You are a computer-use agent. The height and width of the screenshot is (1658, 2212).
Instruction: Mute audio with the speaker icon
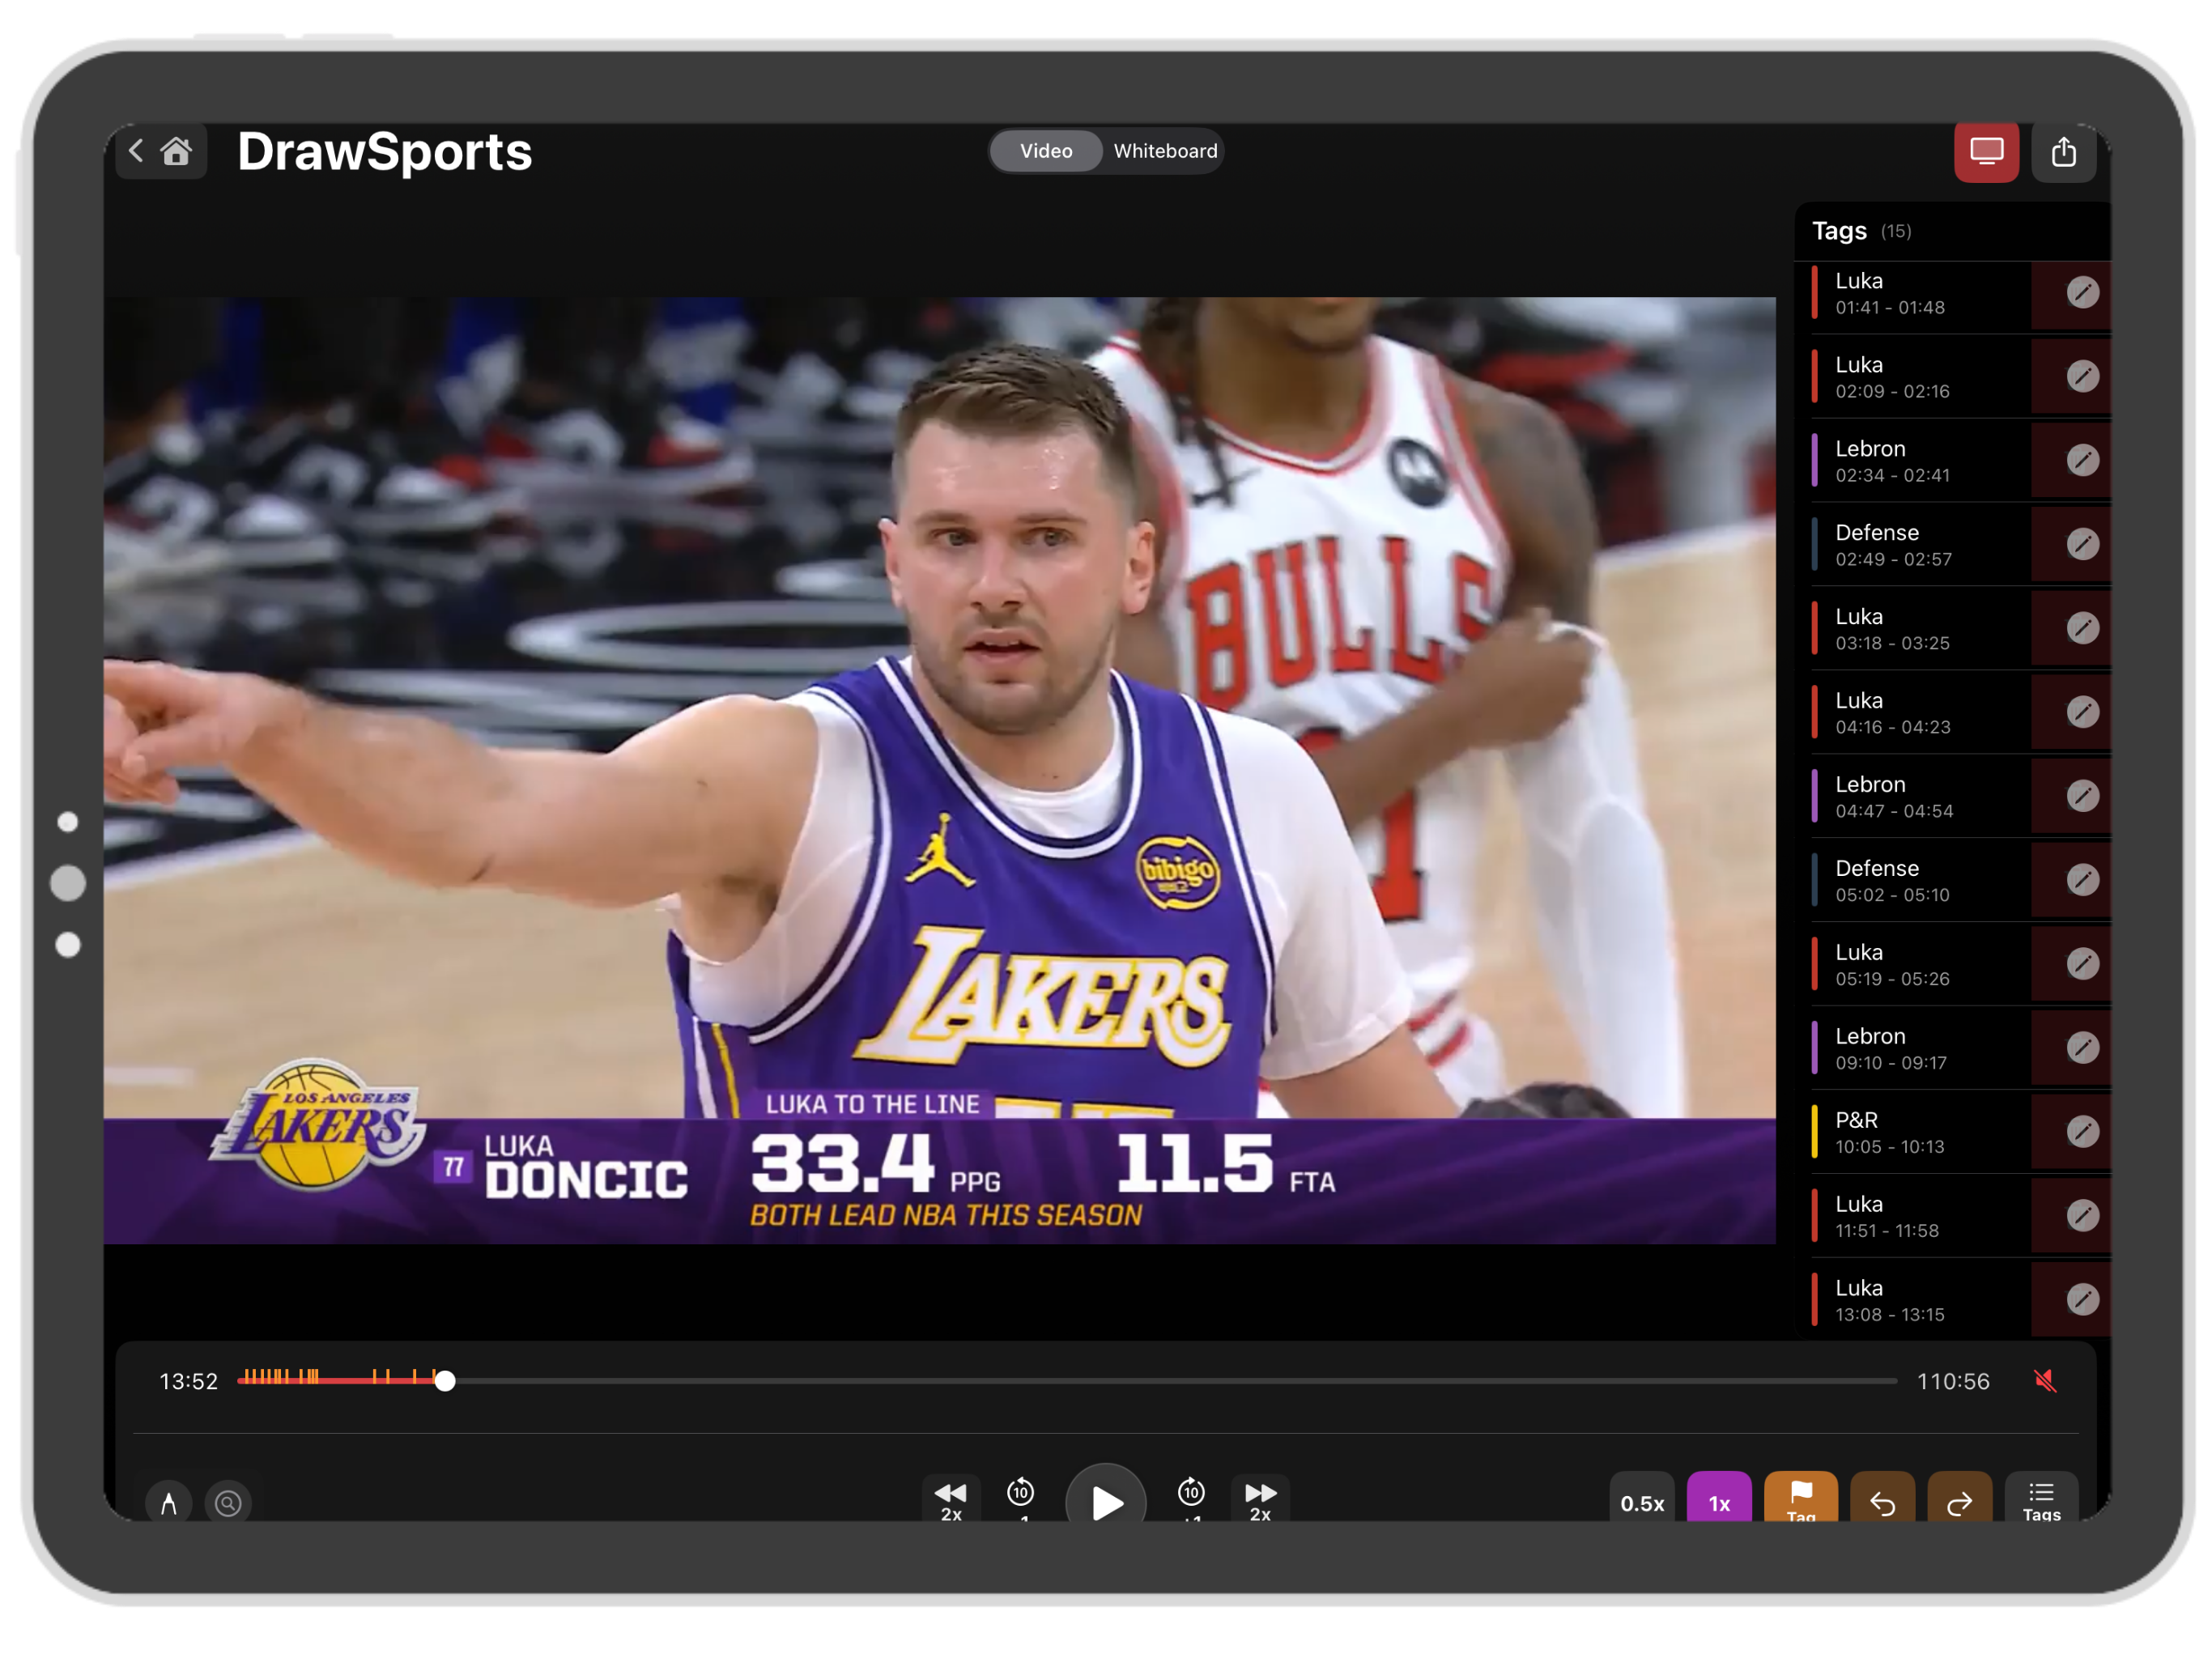[x=2045, y=1381]
